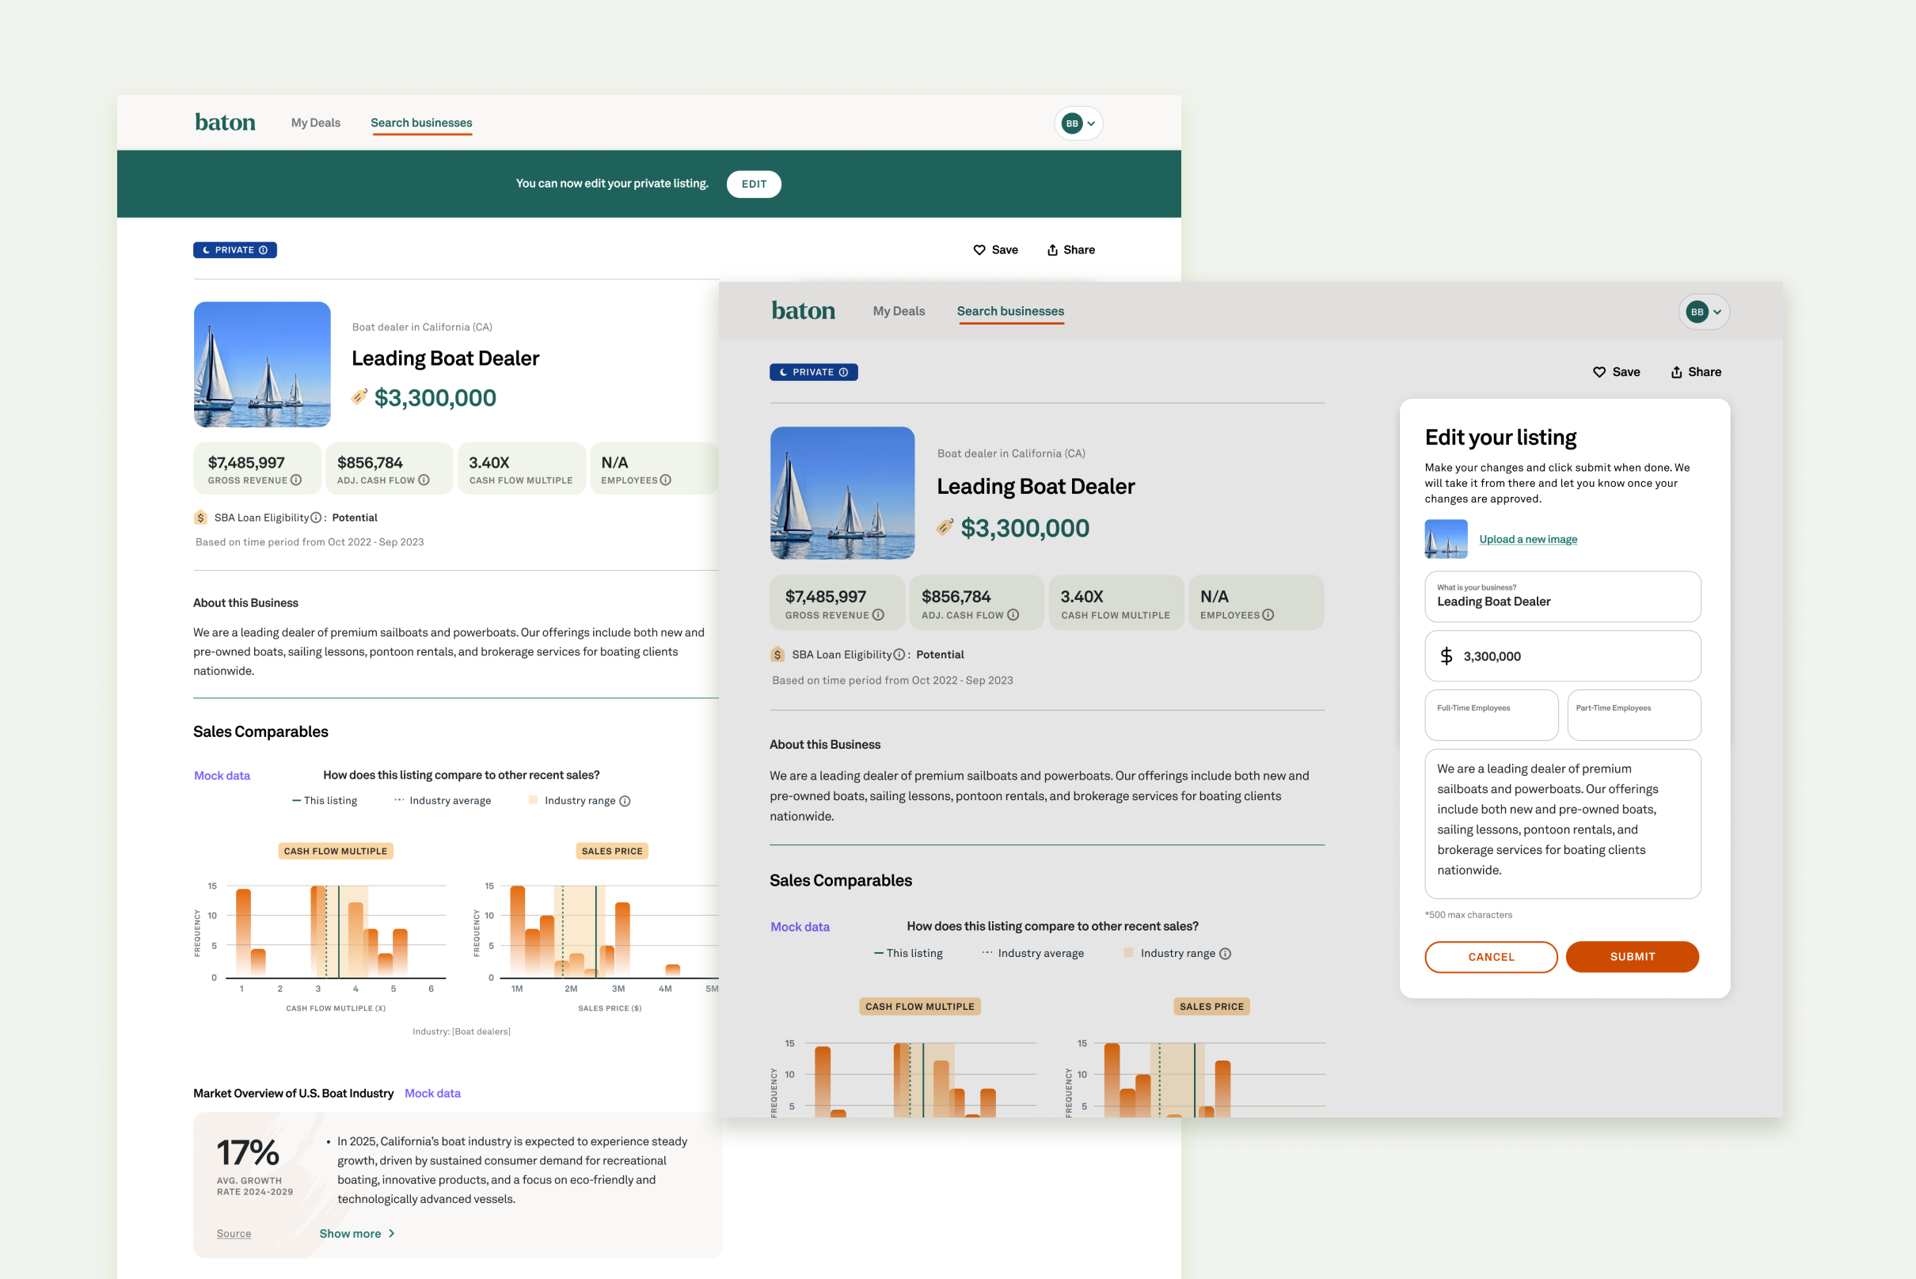Click Employees info icon in the right window
Viewport: 1916px width, 1279px height.
coord(1268,615)
